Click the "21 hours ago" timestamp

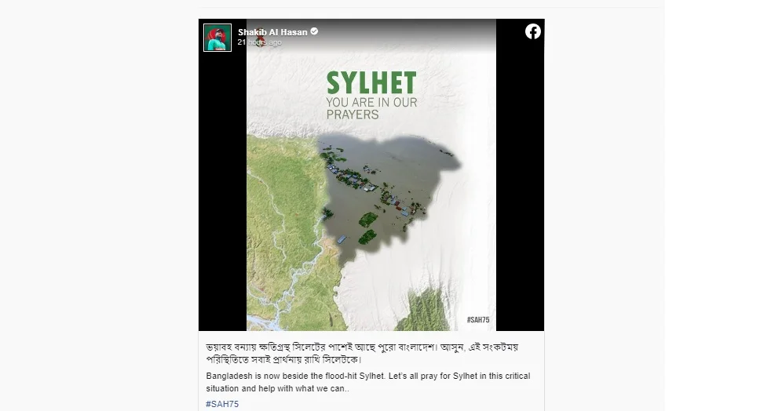point(259,42)
